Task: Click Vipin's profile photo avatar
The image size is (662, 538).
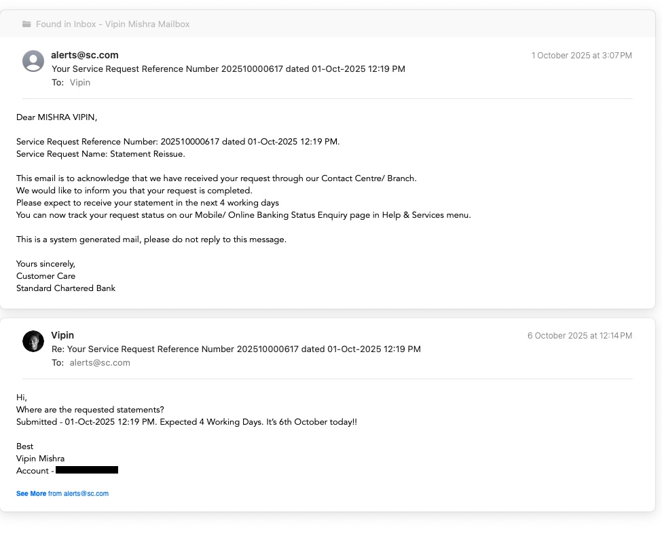Action: (33, 341)
